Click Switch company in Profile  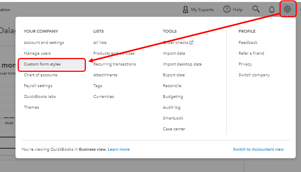coord(254,75)
